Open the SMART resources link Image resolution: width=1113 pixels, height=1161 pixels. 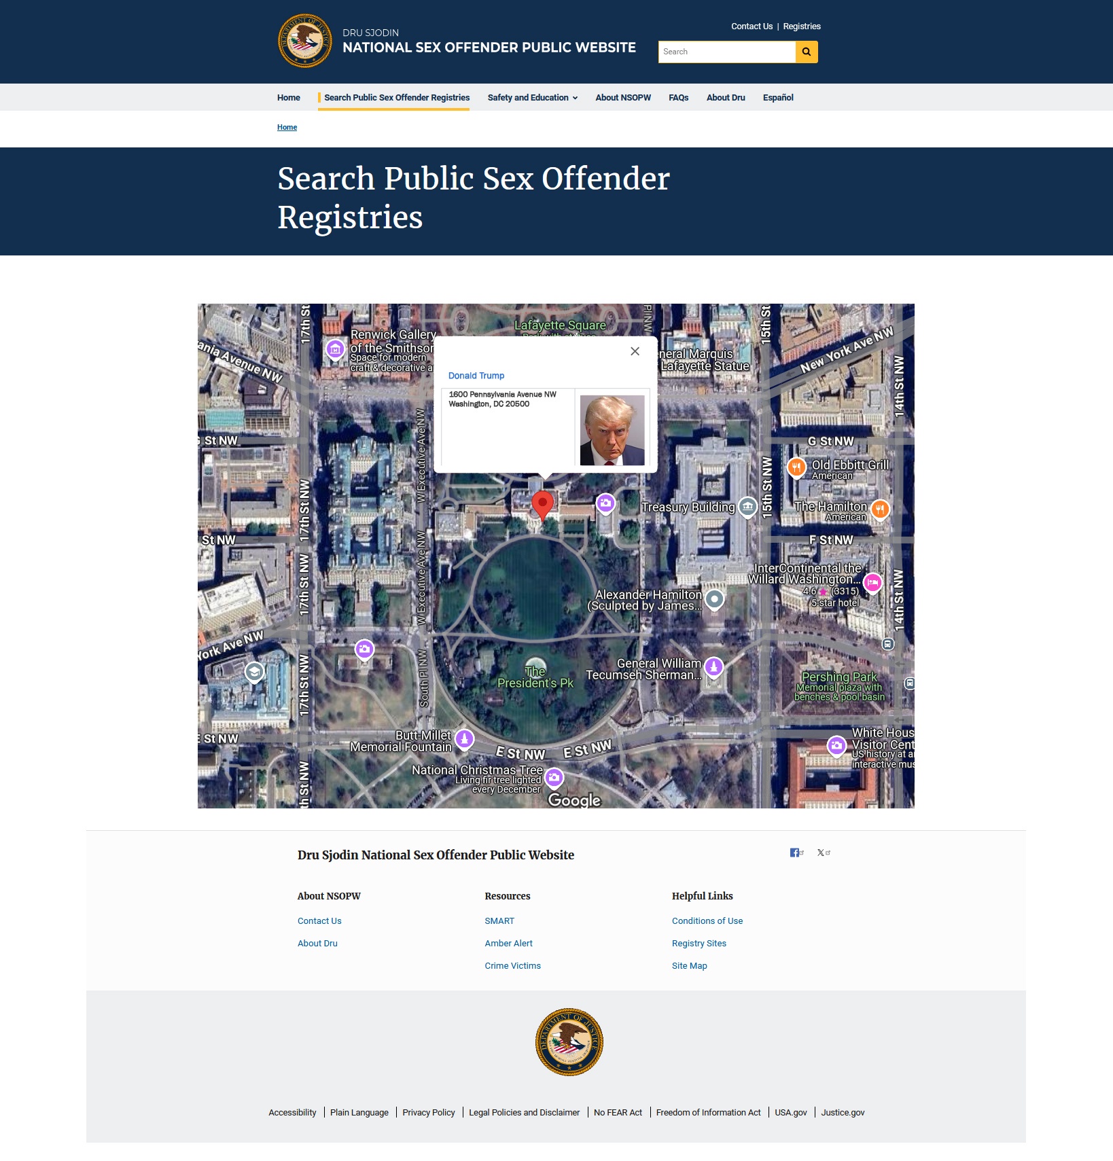point(499,921)
